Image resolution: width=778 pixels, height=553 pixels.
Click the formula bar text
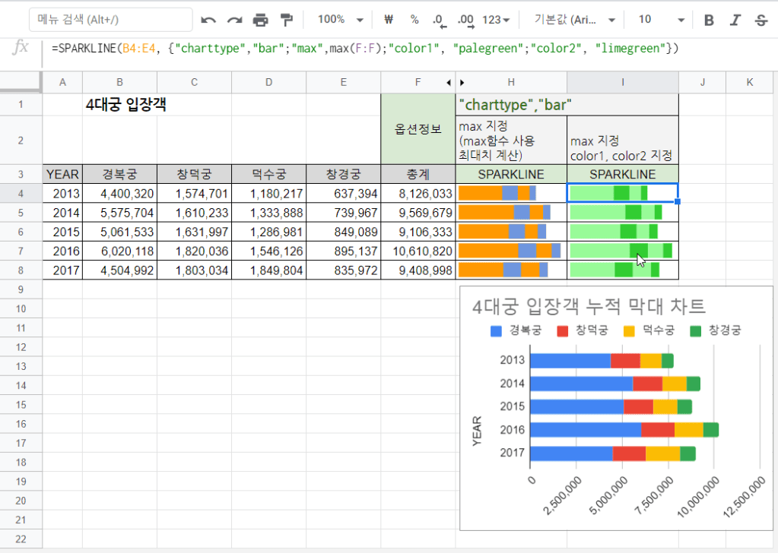click(x=365, y=49)
